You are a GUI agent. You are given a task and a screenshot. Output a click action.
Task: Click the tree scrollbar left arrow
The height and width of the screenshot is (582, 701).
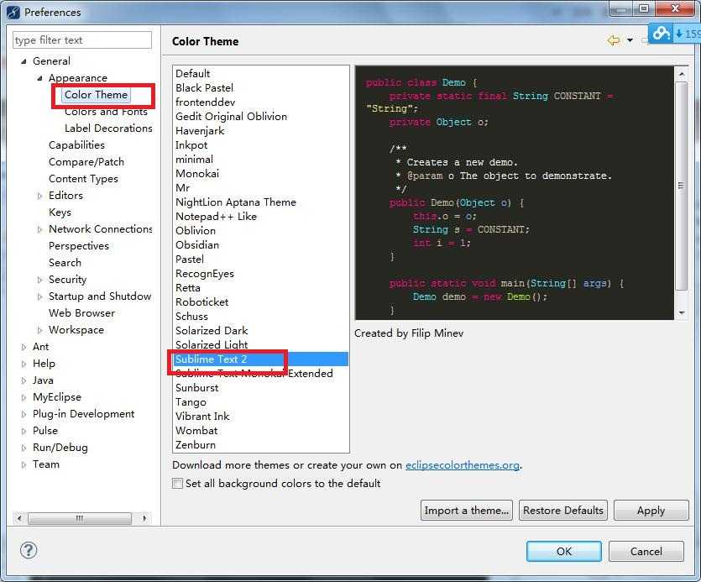click(18, 518)
